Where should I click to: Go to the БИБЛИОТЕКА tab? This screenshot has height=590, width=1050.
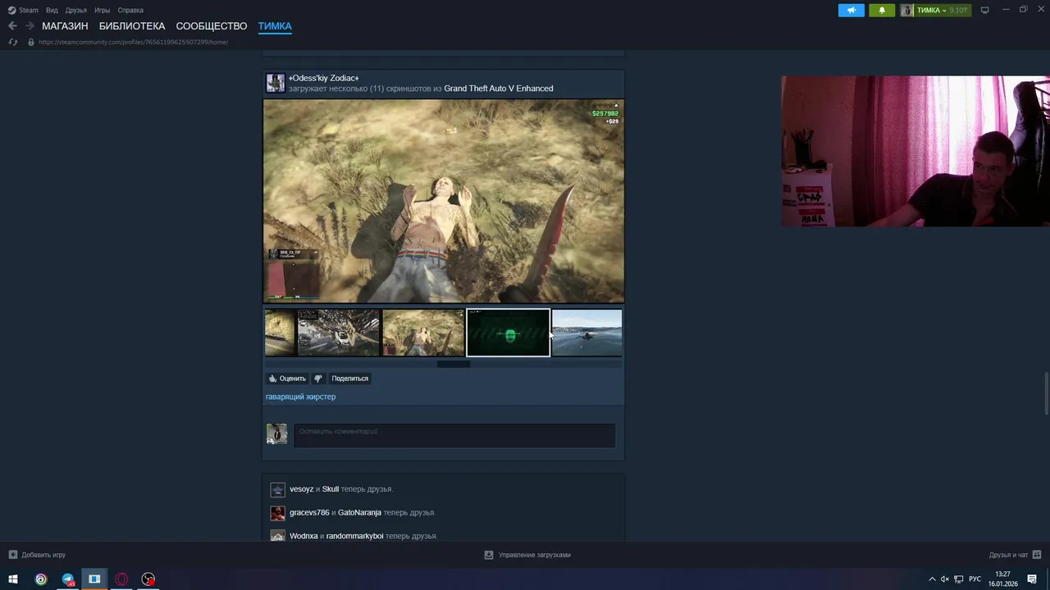(x=132, y=26)
